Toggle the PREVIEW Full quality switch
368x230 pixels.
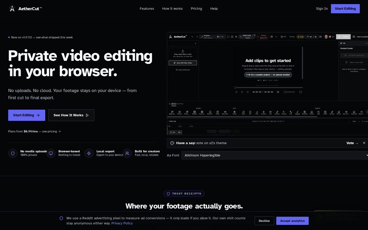click(247, 37)
